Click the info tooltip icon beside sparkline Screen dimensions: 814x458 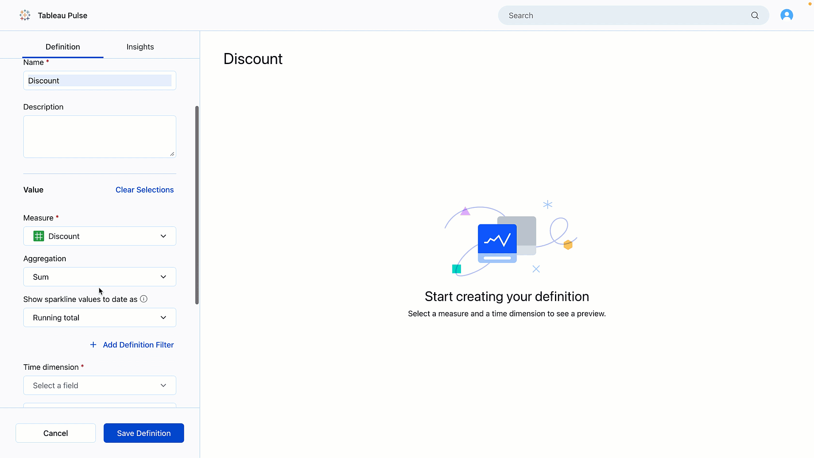[144, 299]
